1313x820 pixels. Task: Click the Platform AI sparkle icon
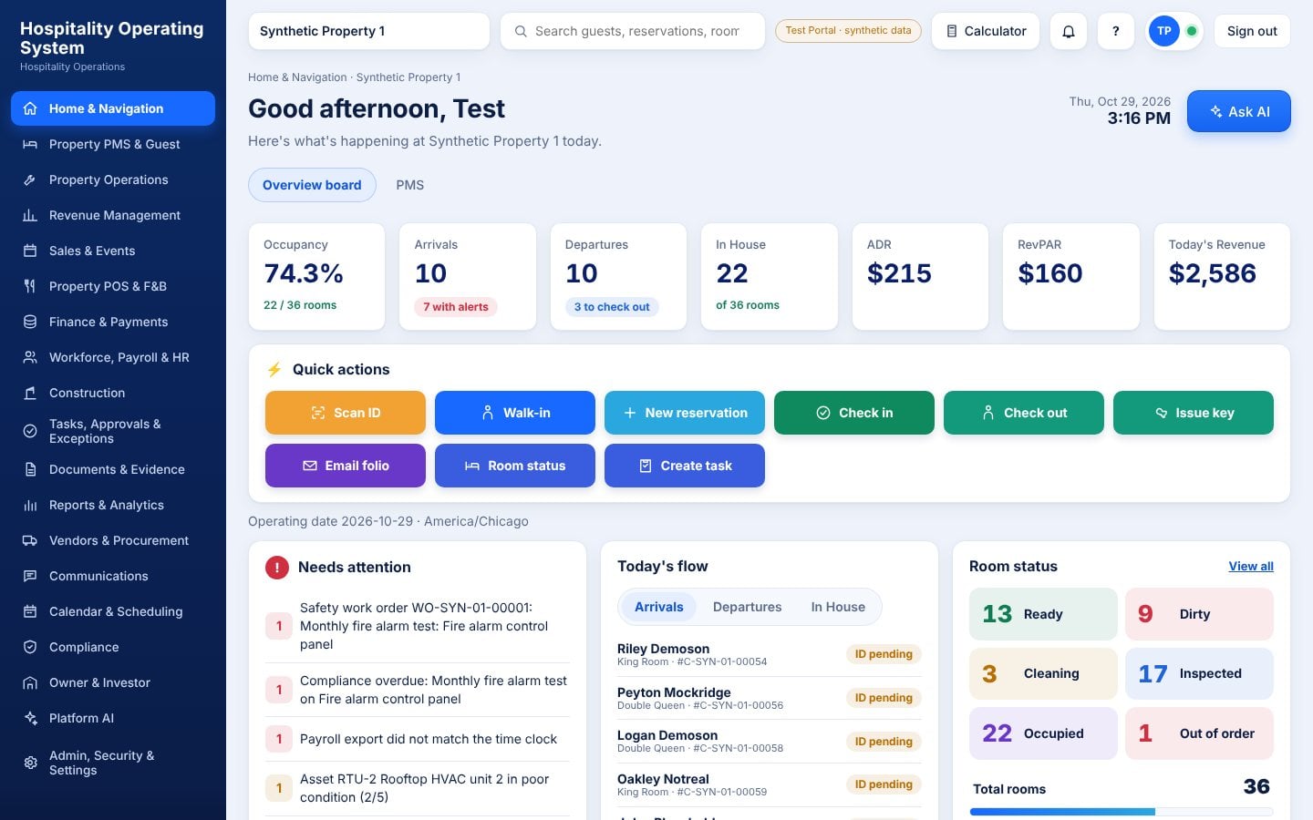30,718
